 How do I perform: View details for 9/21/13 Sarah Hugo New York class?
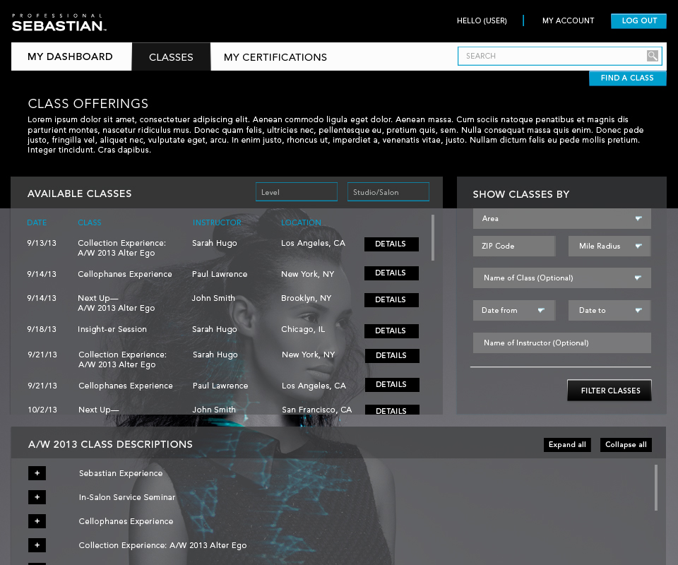pyautogui.click(x=392, y=356)
